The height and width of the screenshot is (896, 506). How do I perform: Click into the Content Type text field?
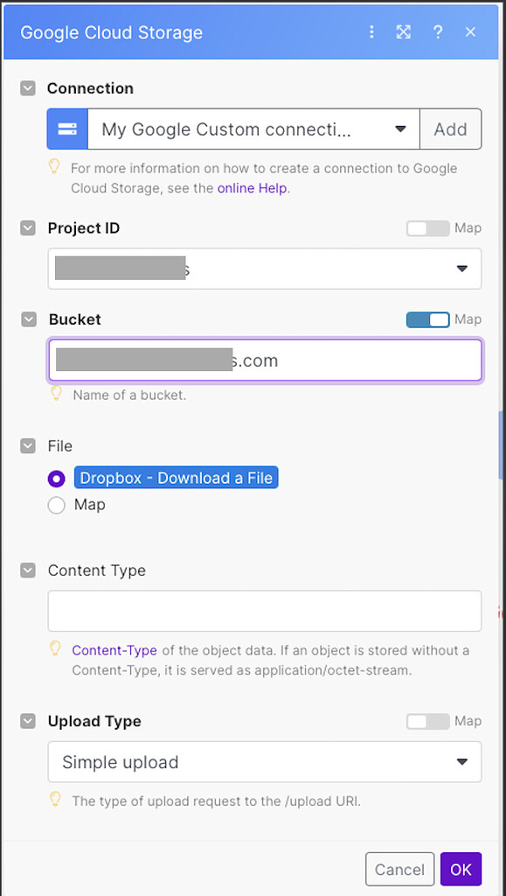click(x=265, y=611)
